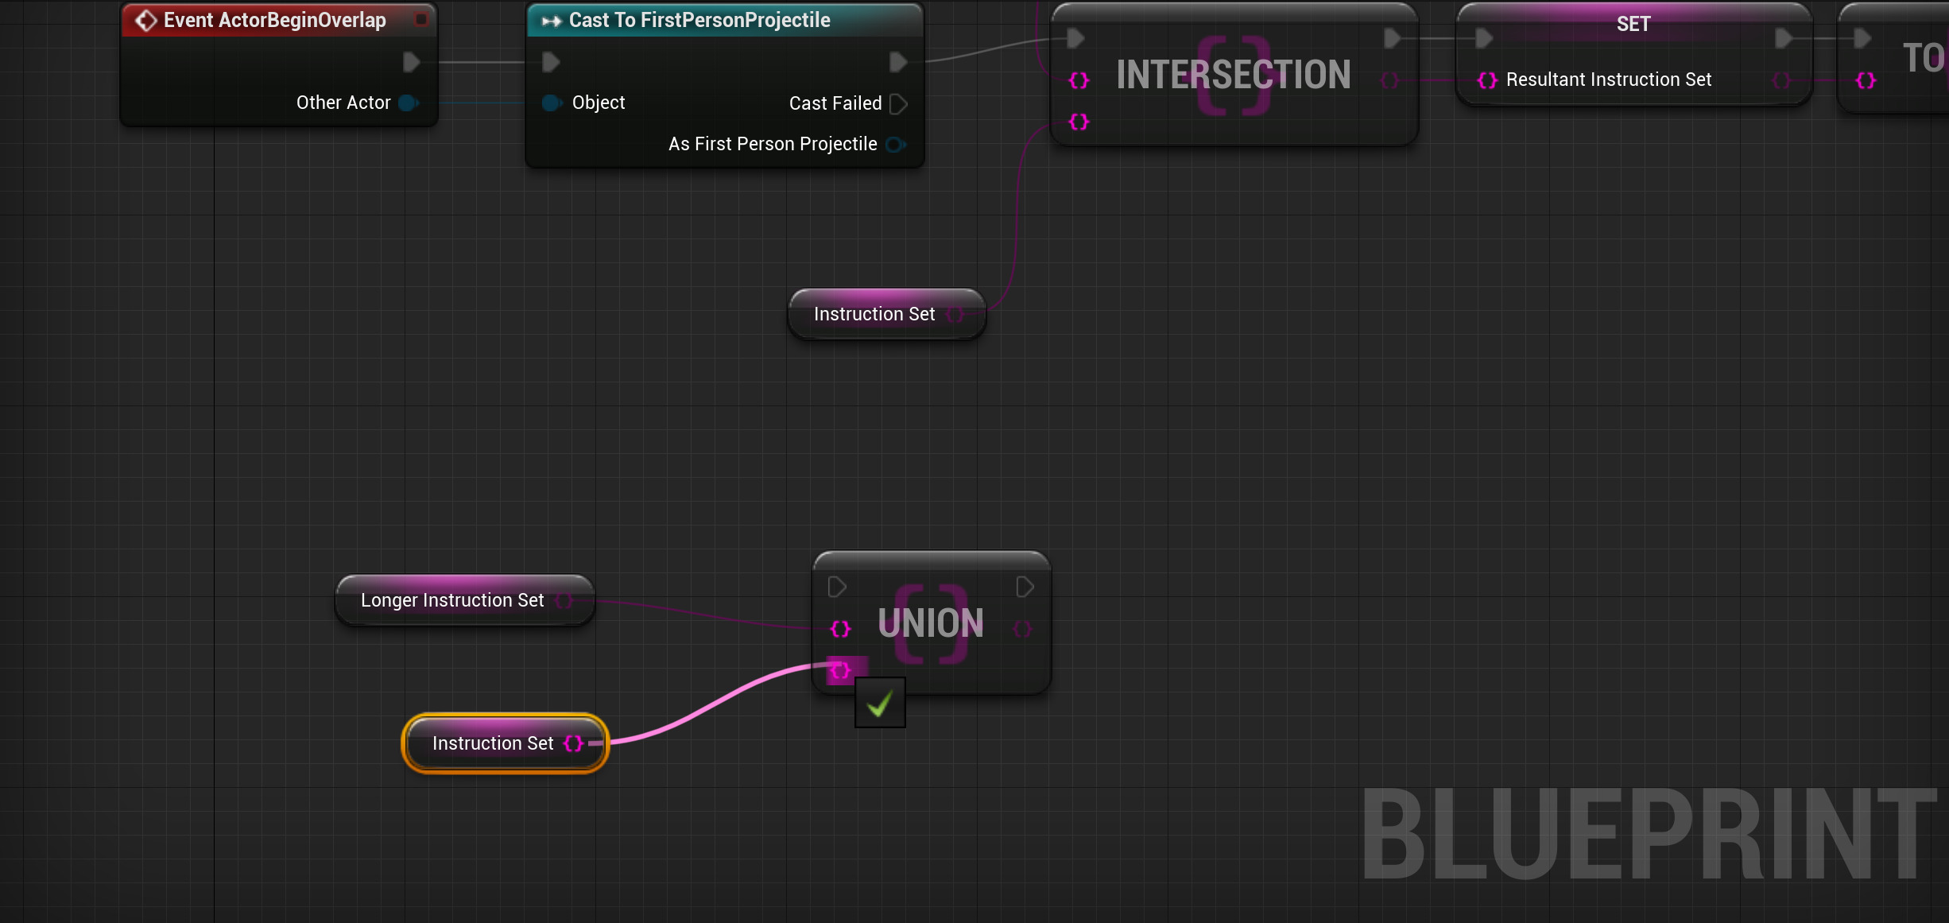
Task: Select the Longer Instruction Set variable node
Action: (453, 600)
